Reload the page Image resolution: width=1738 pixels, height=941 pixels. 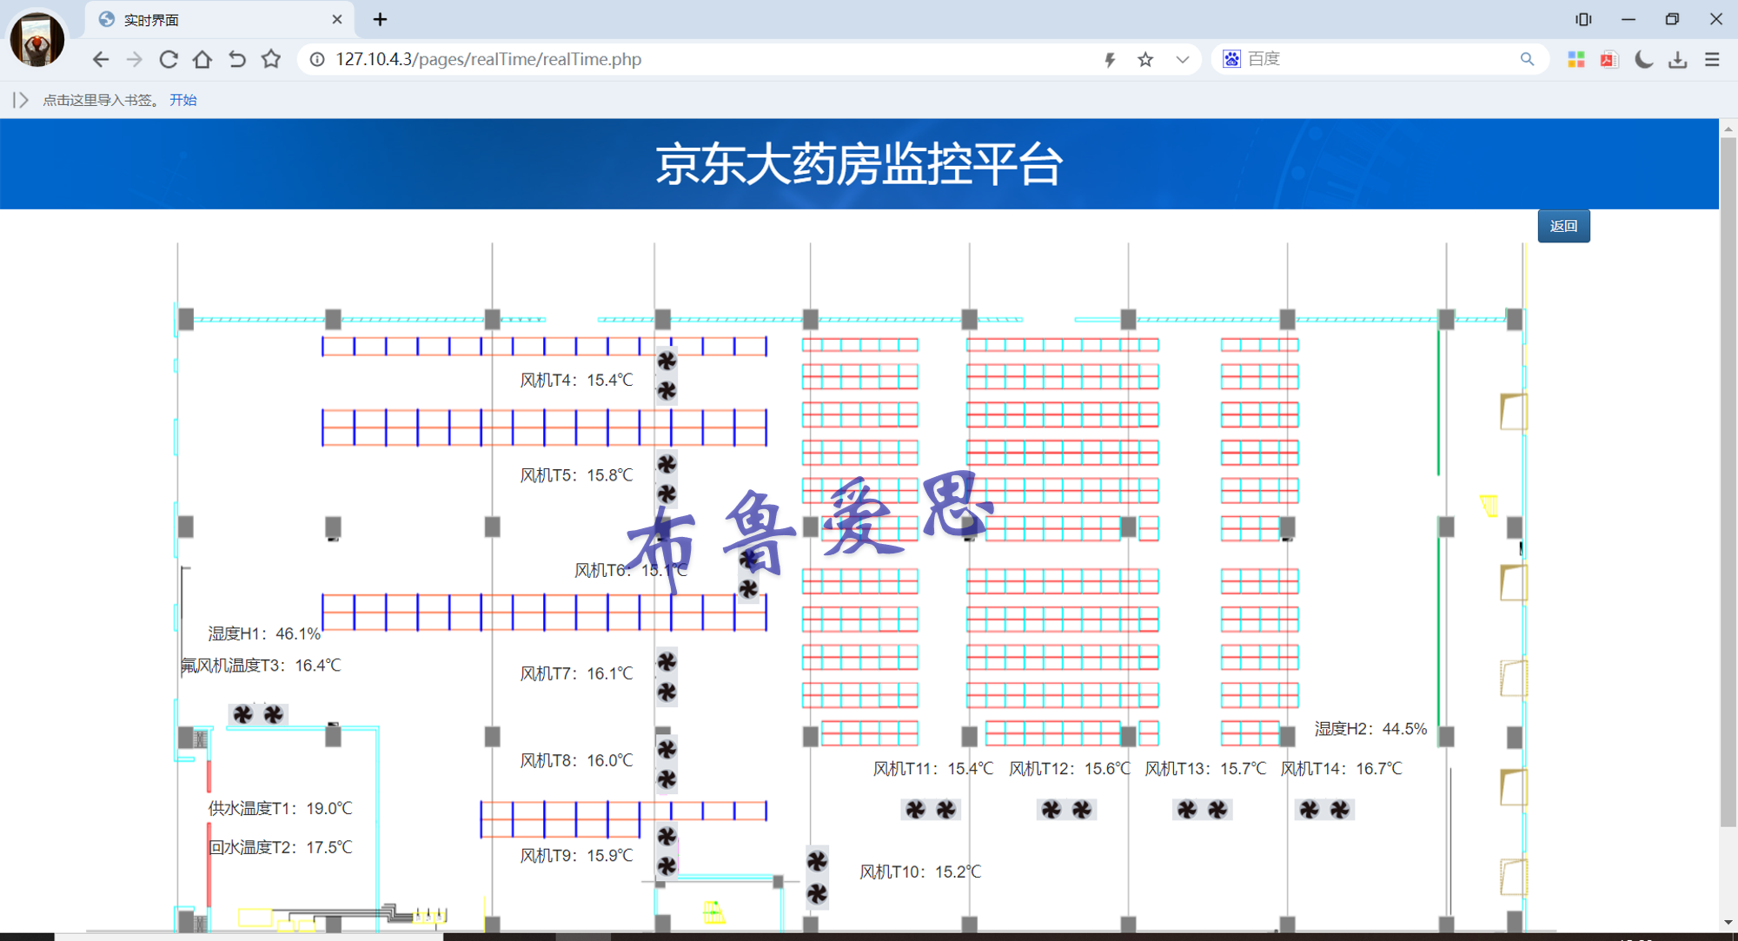click(x=169, y=59)
